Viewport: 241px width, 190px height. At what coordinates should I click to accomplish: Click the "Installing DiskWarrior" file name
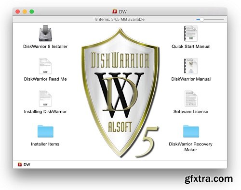coord(45,112)
